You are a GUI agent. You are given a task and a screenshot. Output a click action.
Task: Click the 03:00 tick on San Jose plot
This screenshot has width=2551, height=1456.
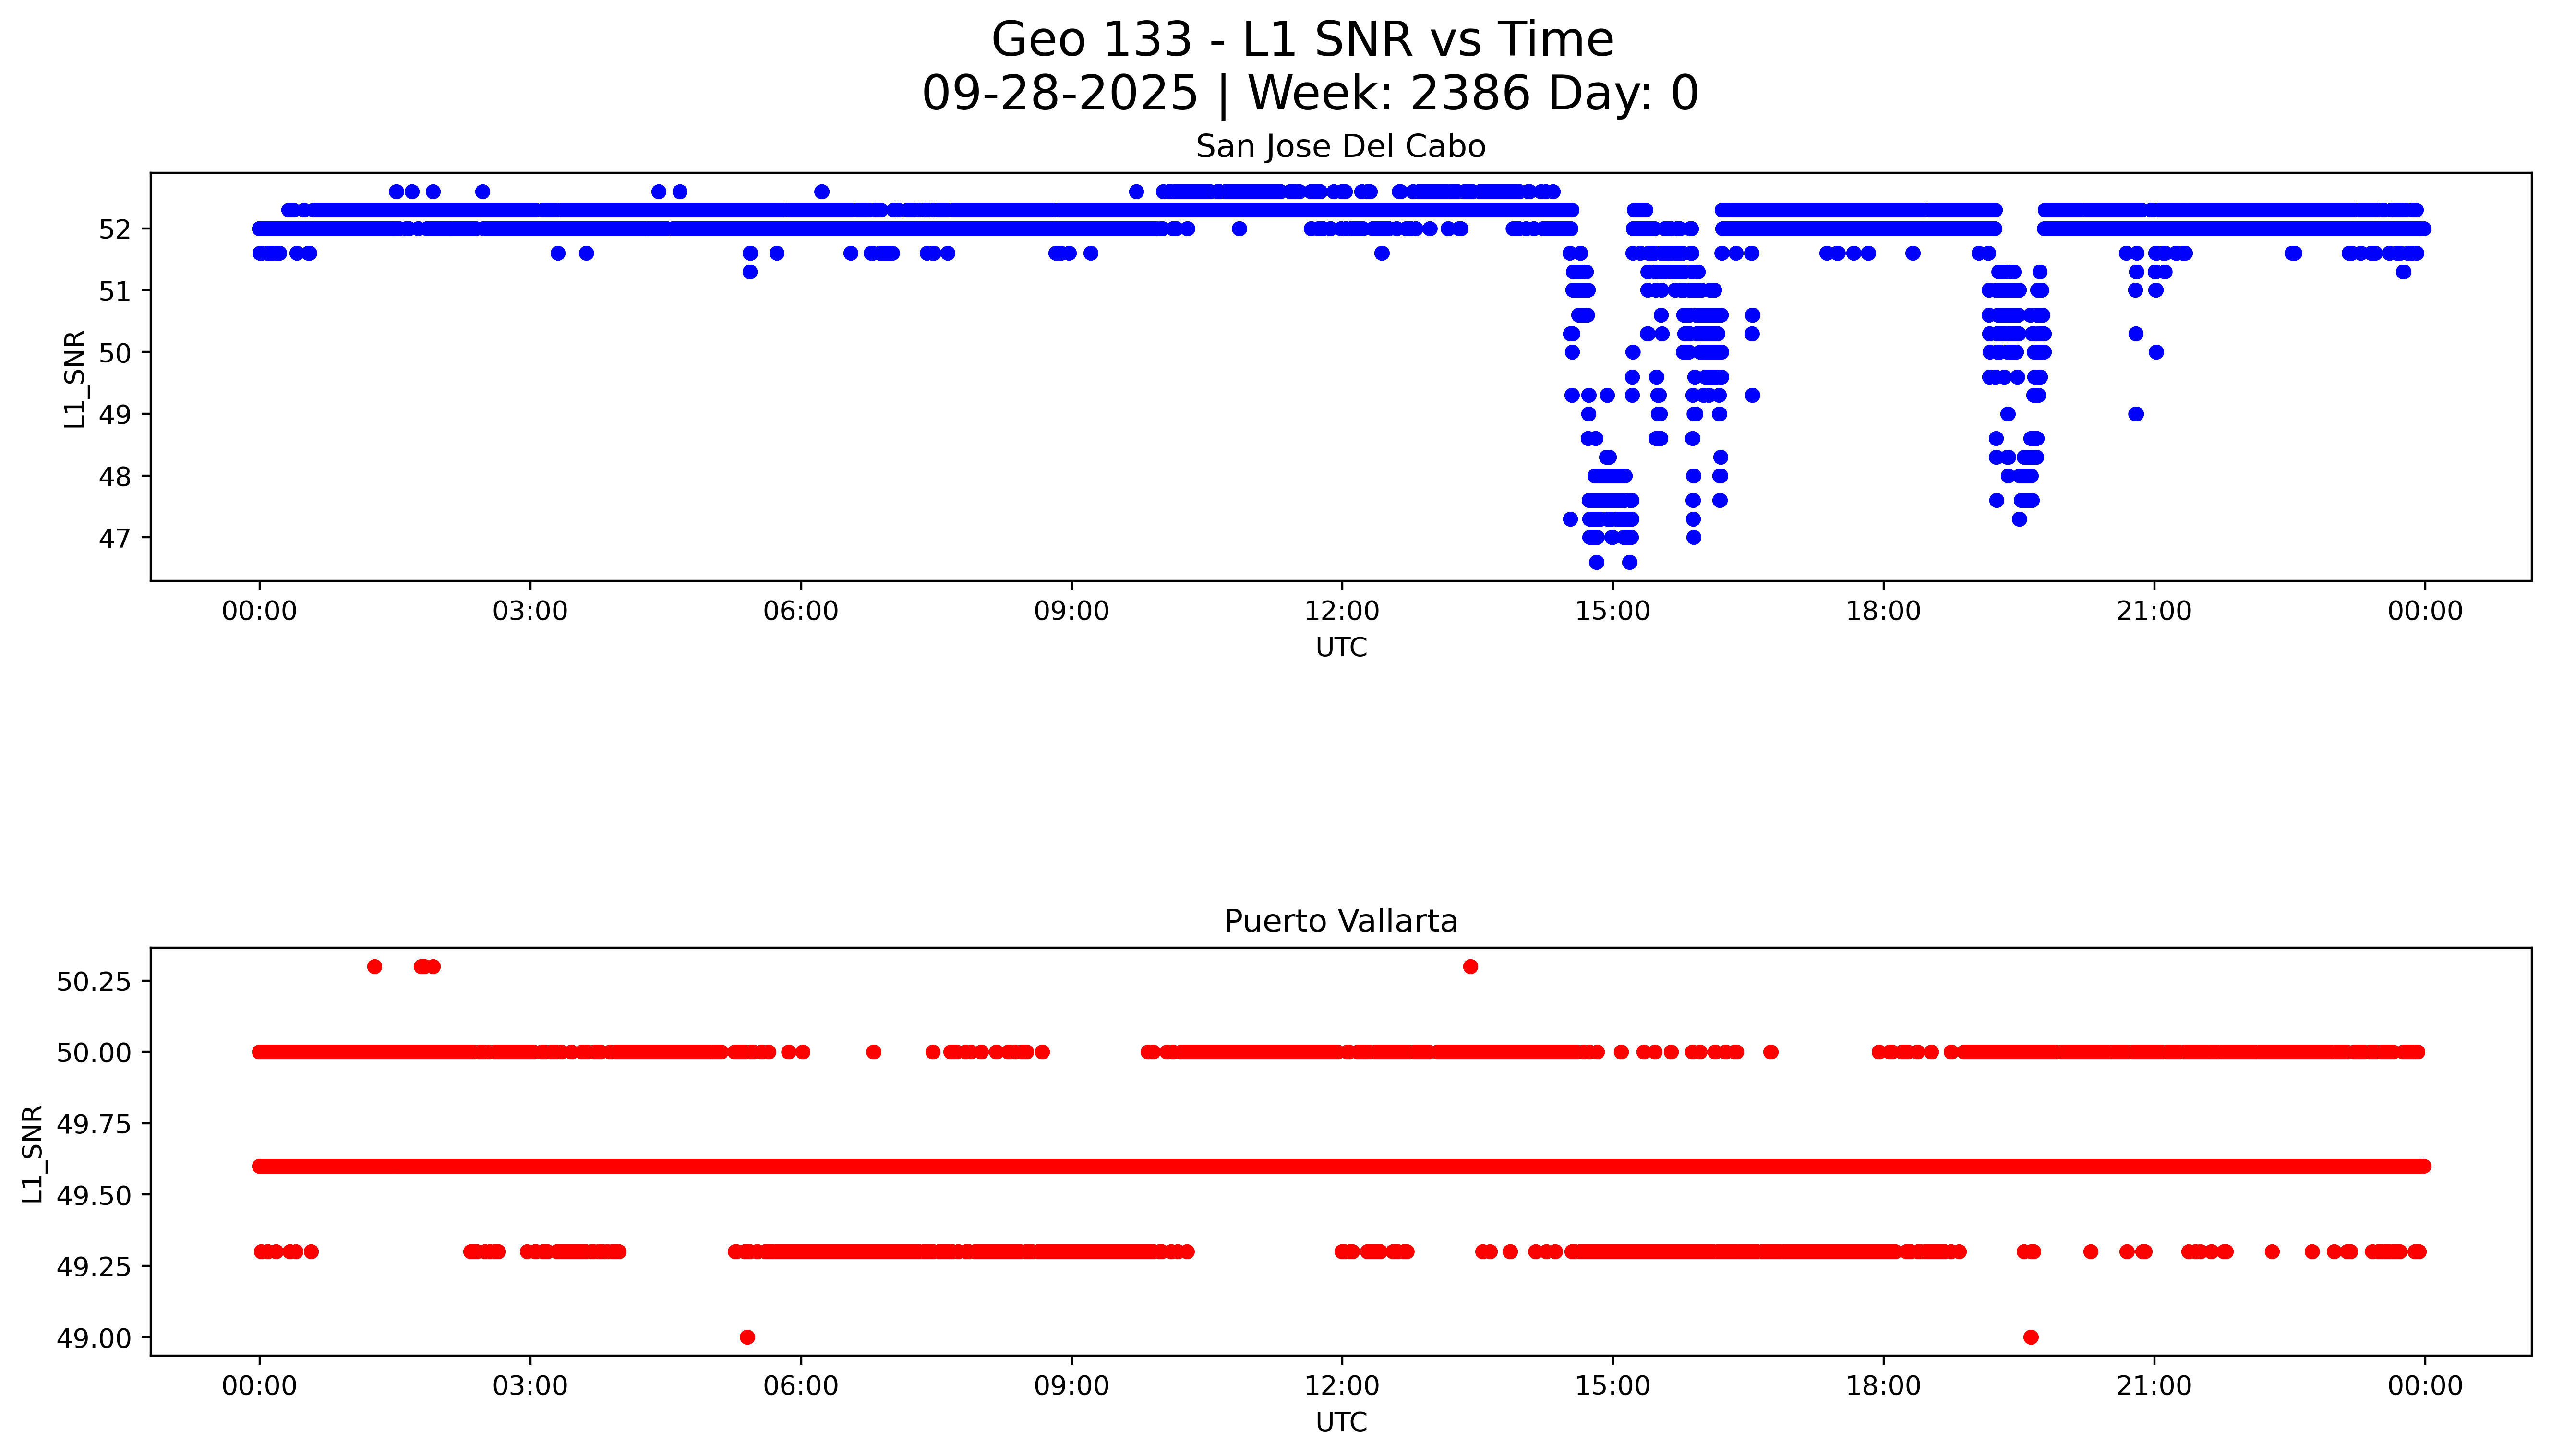pos(530,611)
